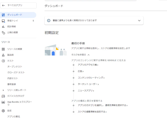
Task: Click the 設定 gear icon
Action: point(3,111)
